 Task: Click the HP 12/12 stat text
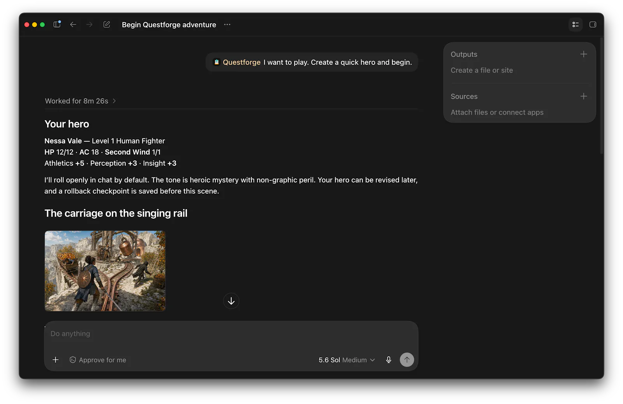[x=59, y=152]
